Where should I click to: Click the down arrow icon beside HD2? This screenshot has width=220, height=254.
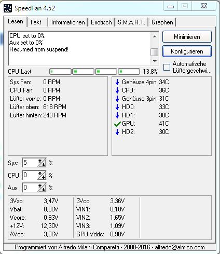117,132
